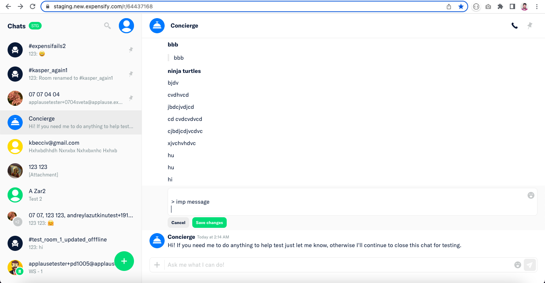Select the Concierge chat in the sidebar

pos(71,122)
